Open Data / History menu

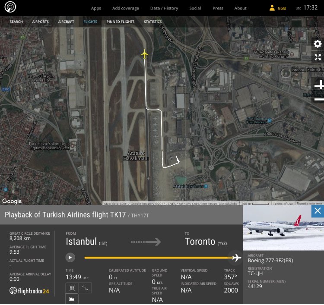[164, 8]
